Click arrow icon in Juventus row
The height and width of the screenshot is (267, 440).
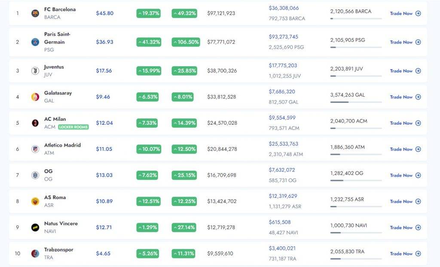418,71
